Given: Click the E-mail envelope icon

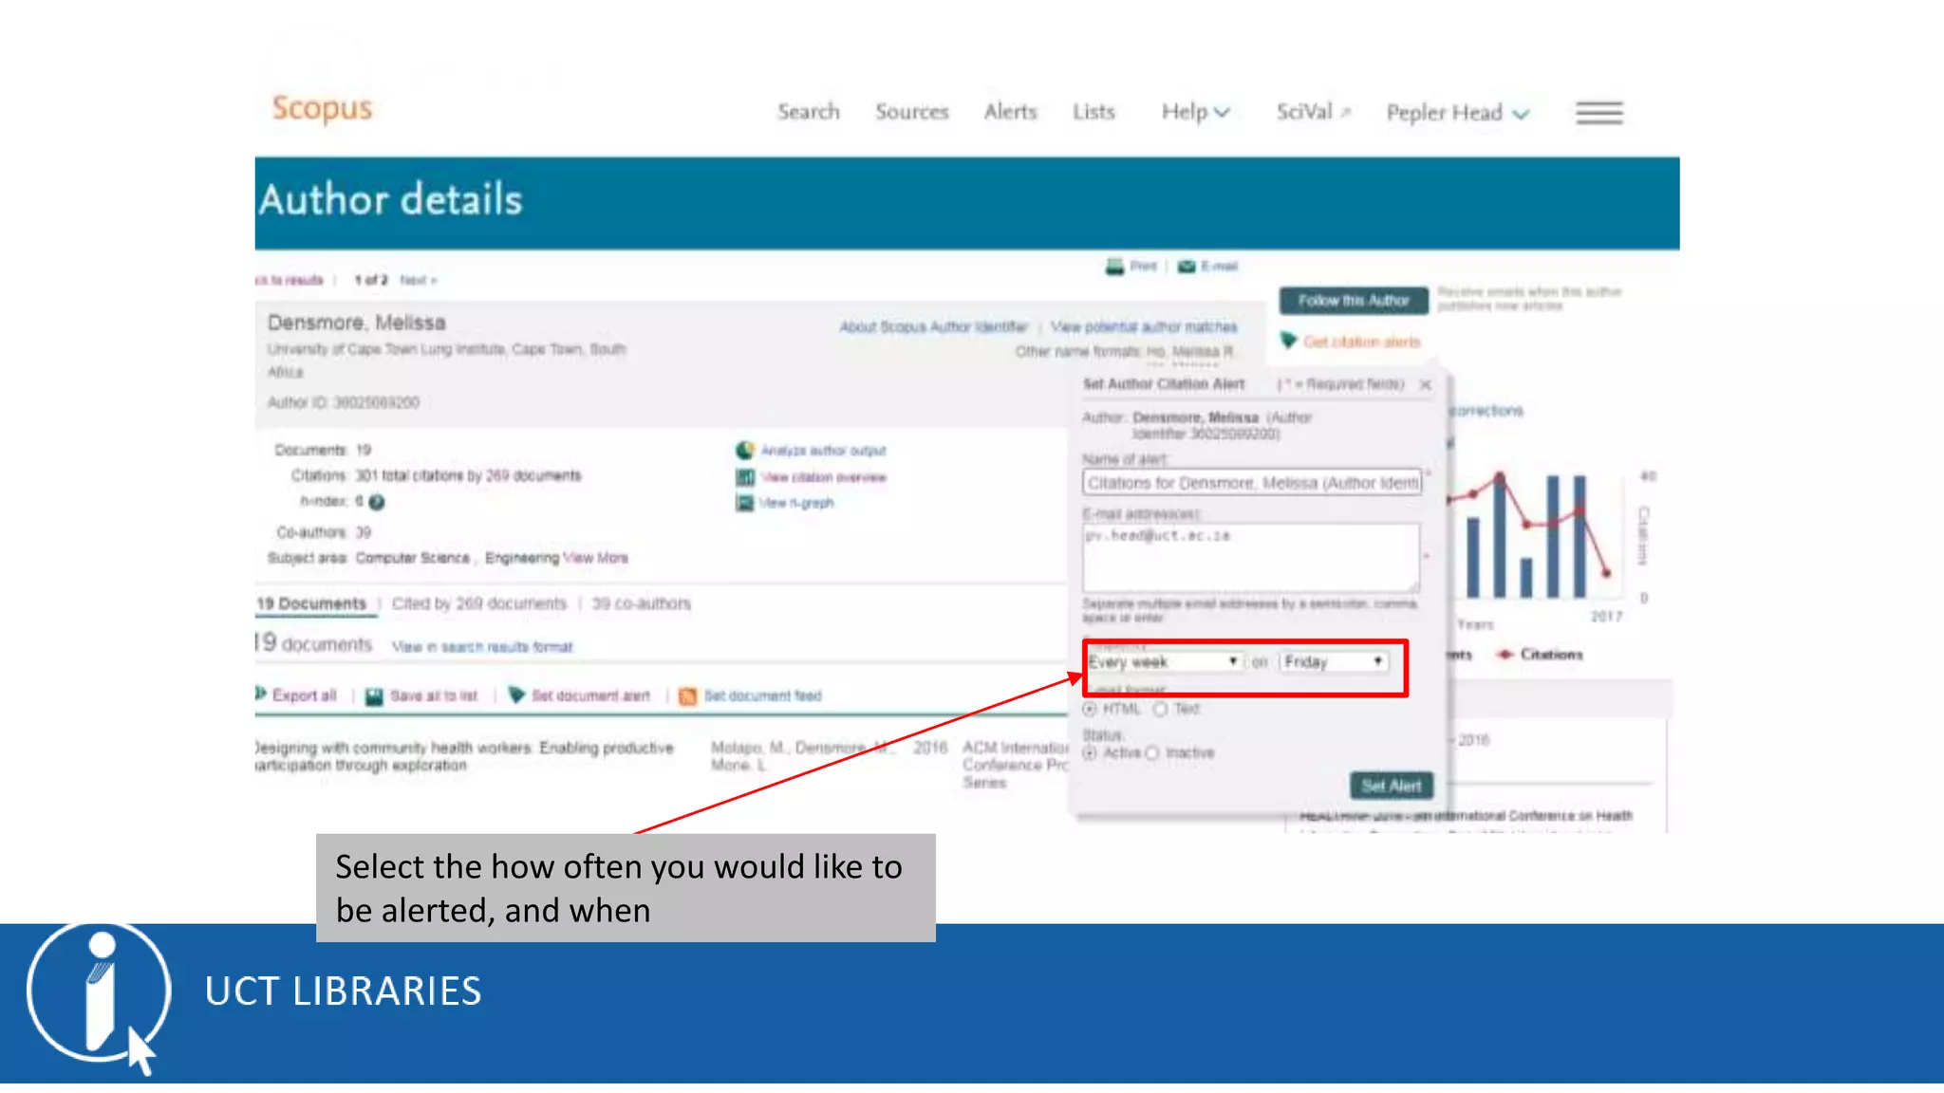Looking at the screenshot, I should pyautogui.click(x=1187, y=267).
